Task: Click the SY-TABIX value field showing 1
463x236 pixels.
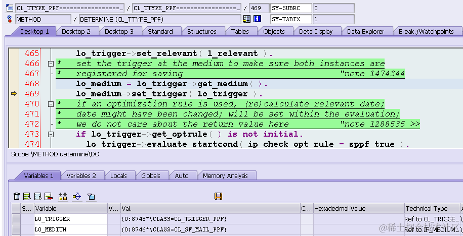Action: (x=333, y=20)
